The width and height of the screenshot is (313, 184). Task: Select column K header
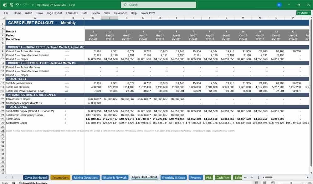tap(210, 18)
